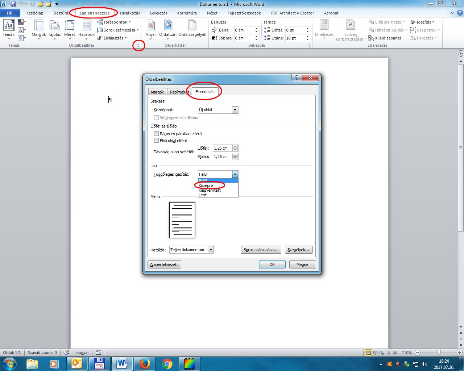464x371 pixels.
Task: Open the Függőleges igazítás dropdown arrow
Action: coord(235,174)
